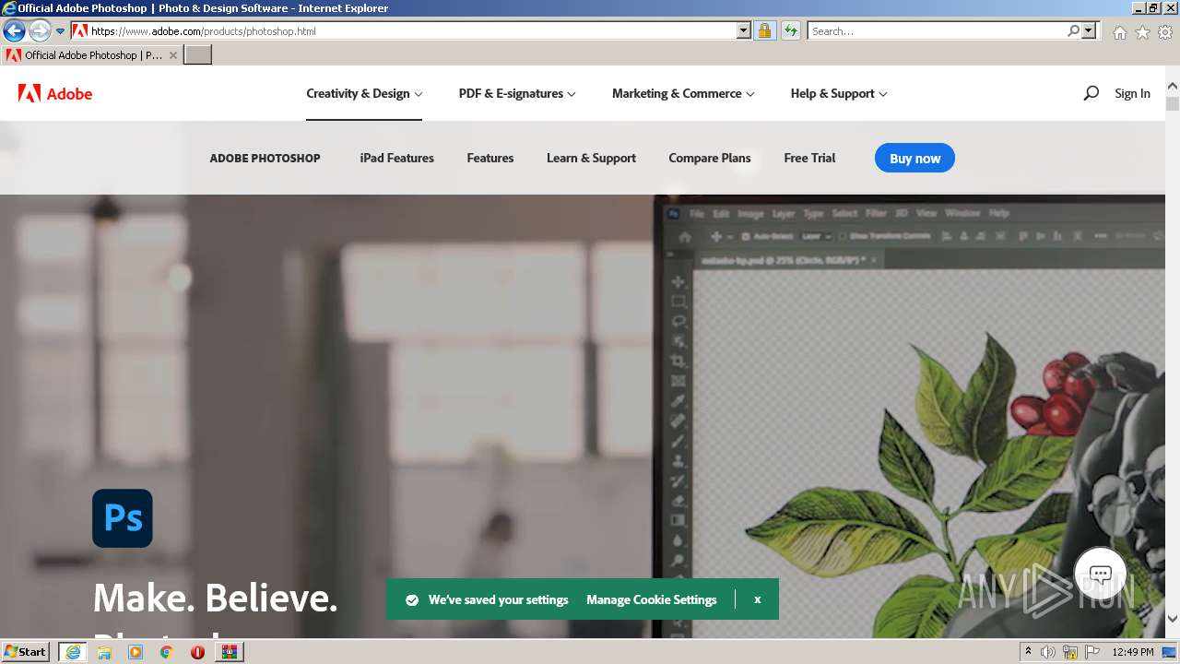Click "We've saved your settings" message
This screenshot has width=1180, height=664.
tap(498, 599)
